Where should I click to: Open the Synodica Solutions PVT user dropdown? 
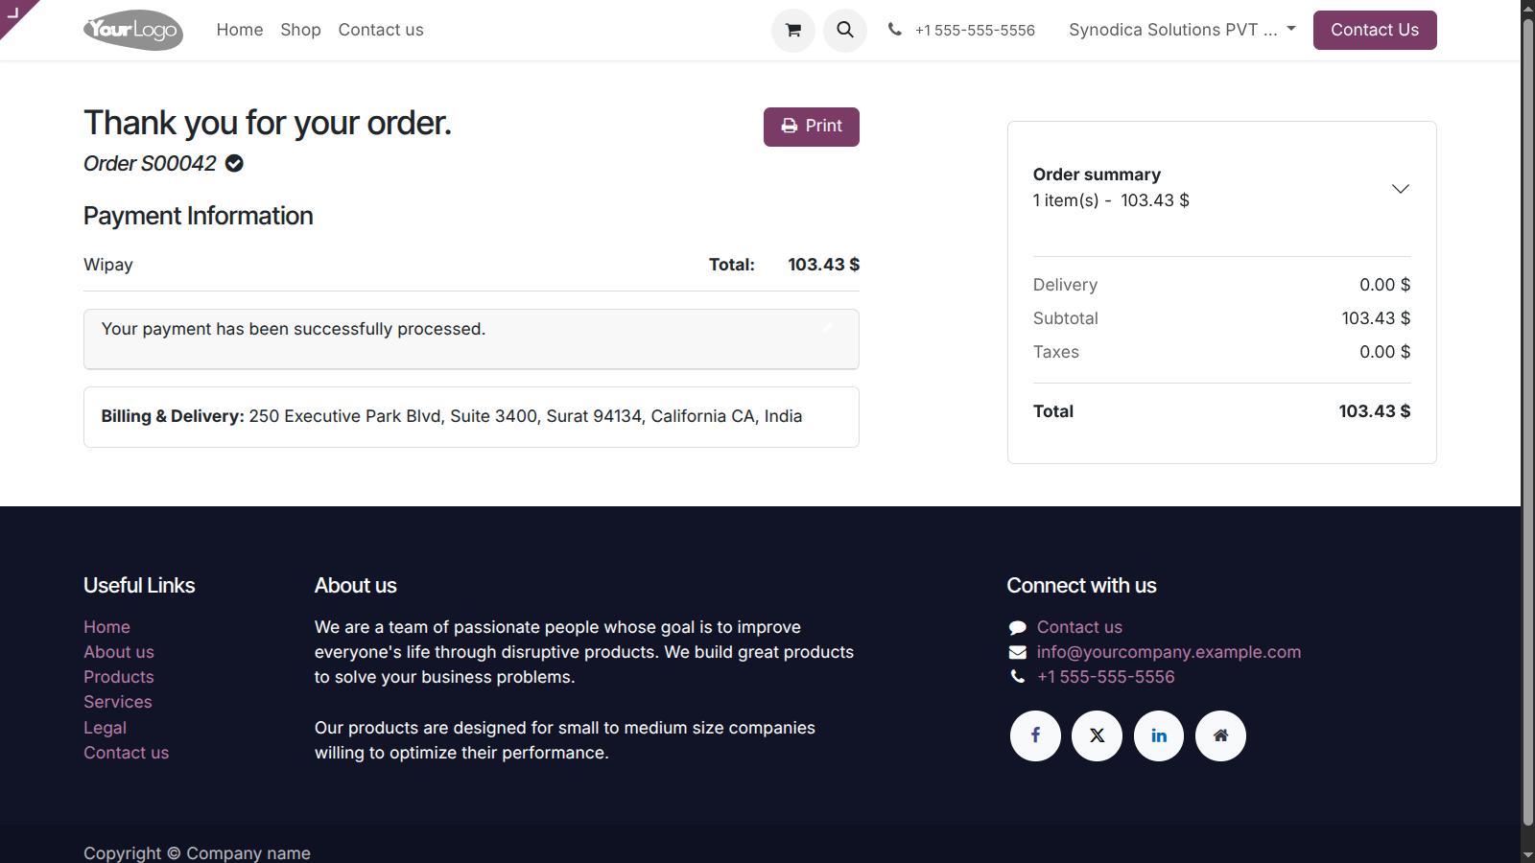point(1182,30)
